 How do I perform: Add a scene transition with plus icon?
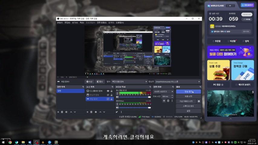[x=164, y=101]
